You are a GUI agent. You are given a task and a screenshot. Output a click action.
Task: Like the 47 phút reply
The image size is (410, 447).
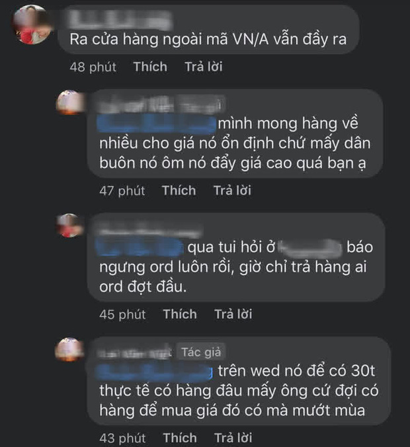[x=179, y=190]
